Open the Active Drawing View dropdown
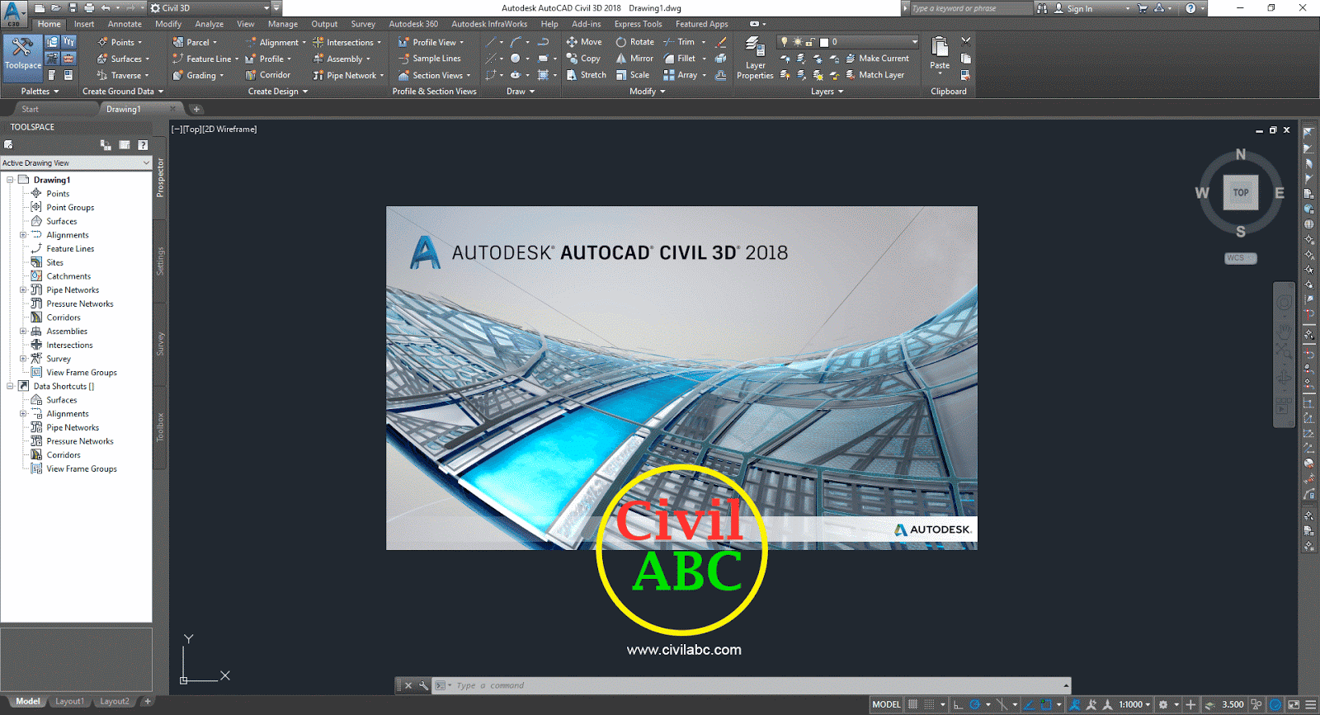This screenshot has width=1320, height=715. [x=76, y=162]
